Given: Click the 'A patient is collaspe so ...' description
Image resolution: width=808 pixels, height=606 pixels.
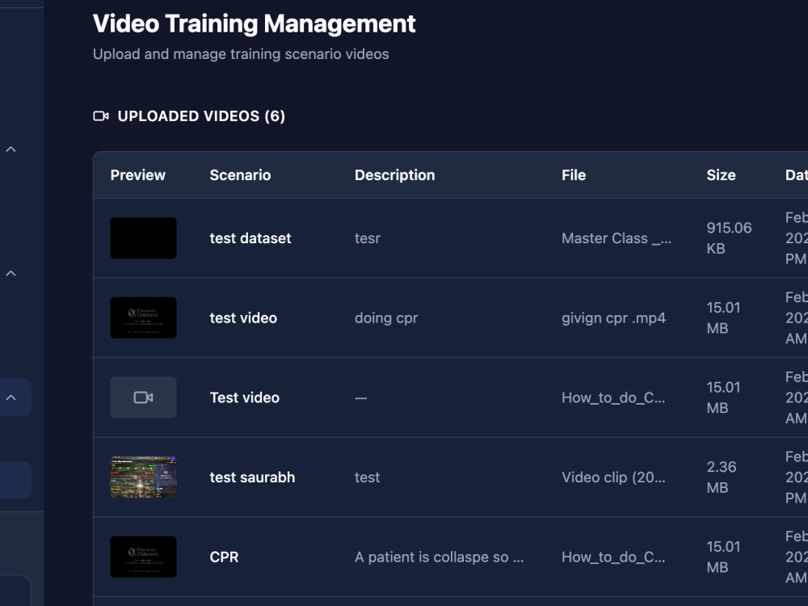Looking at the screenshot, I should pyautogui.click(x=439, y=557).
